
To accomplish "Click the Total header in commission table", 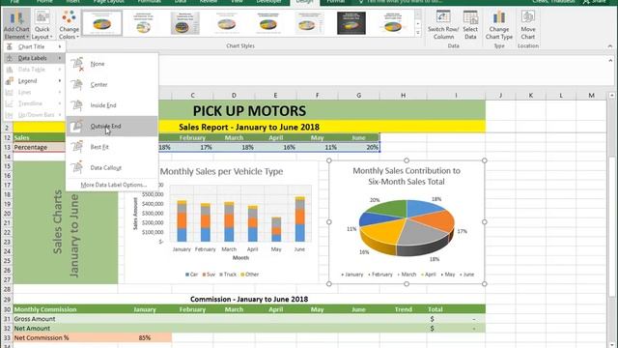I will [x=456, y=309].
